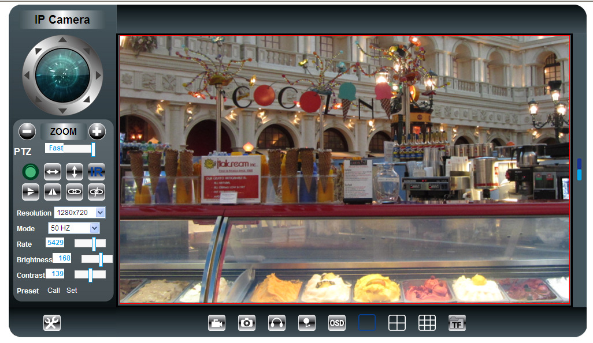Open the Resolution dropdown showing 1280x720
593x343 pixels.
pyautogui.click(x=79, y=213)
